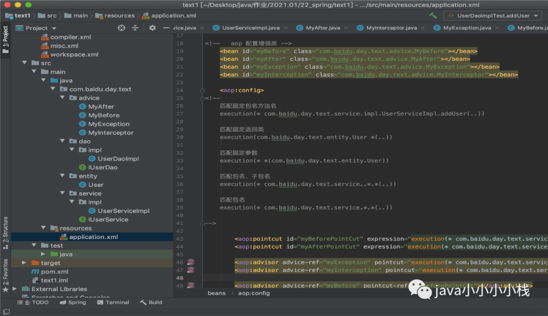Screen dimensions: 548x316
Task: Open the TODO tool window
Action: click(x=33, y=302)
